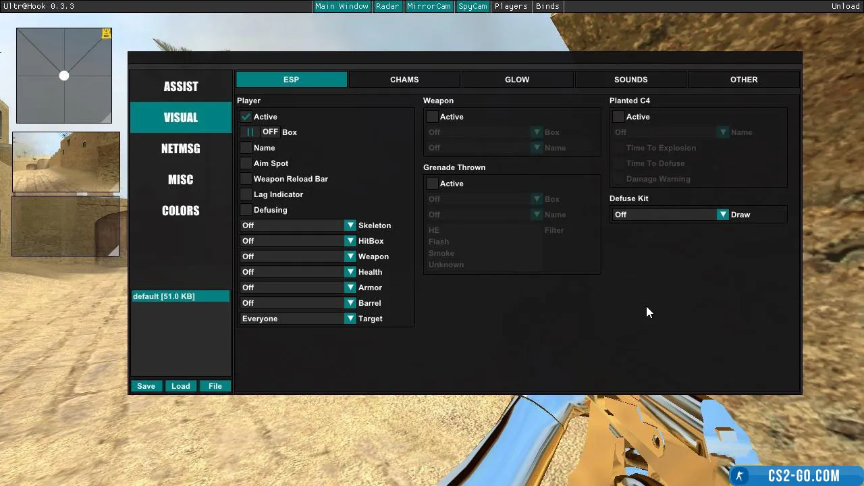
Task: Toggle the Radar button in top bar
Action: (387, 6)
